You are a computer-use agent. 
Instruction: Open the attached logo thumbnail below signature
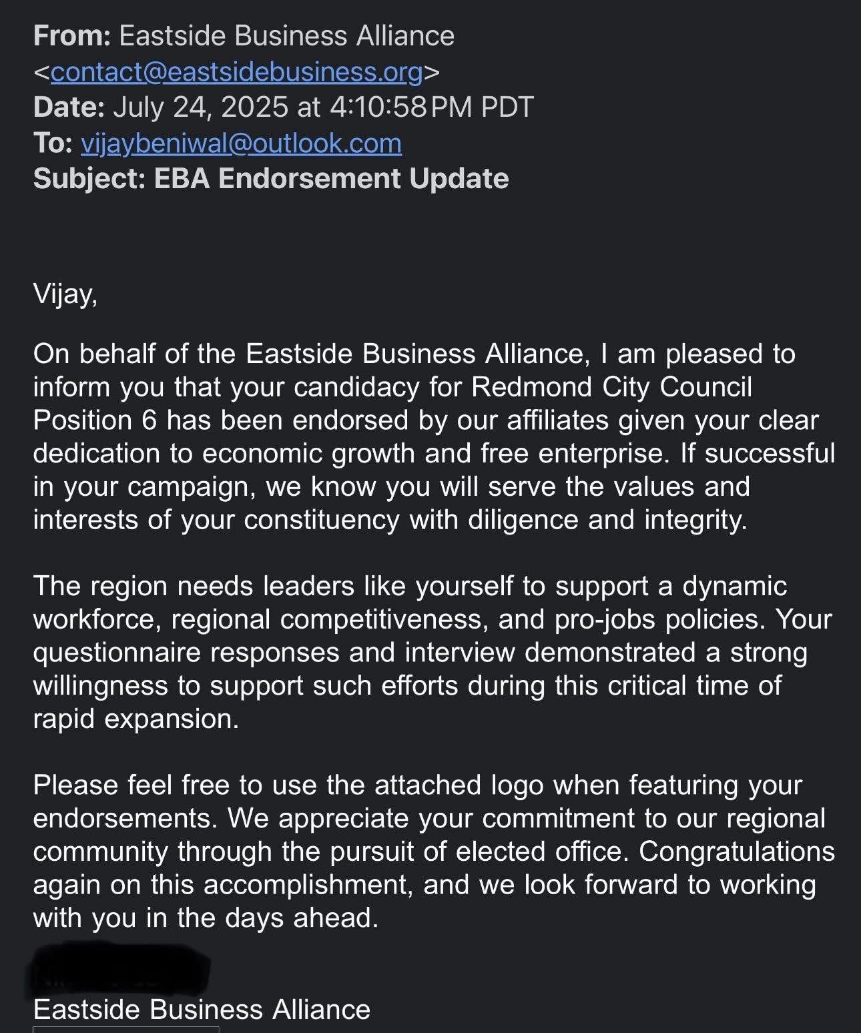coord(125,1030)
